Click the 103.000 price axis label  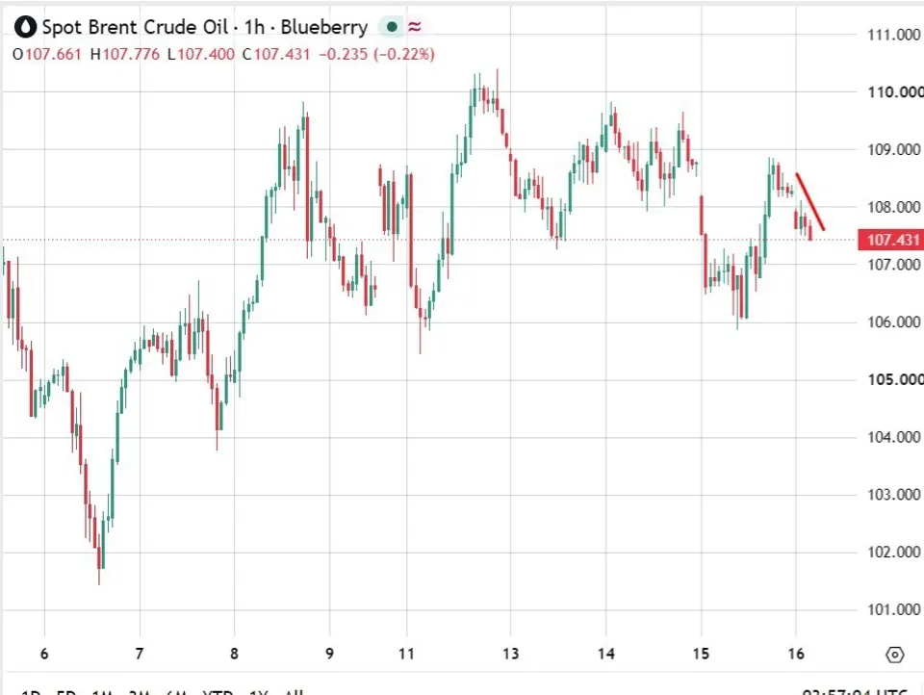[894, 495]
